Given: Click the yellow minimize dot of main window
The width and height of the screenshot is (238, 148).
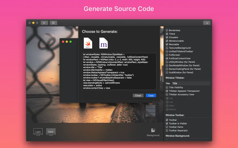Looking at the screenshot, I should tap(33, 23).
